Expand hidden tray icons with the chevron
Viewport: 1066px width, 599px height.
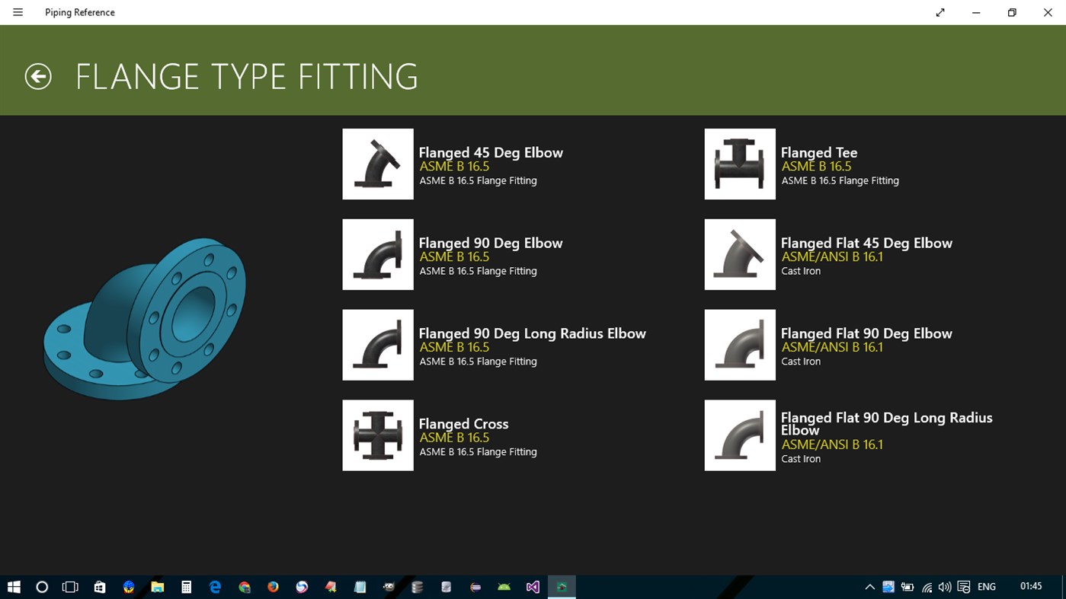pos(869,586)
